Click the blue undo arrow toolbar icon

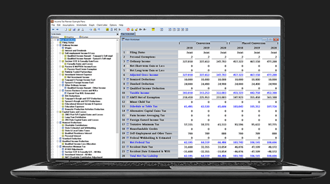pos(99,30)
